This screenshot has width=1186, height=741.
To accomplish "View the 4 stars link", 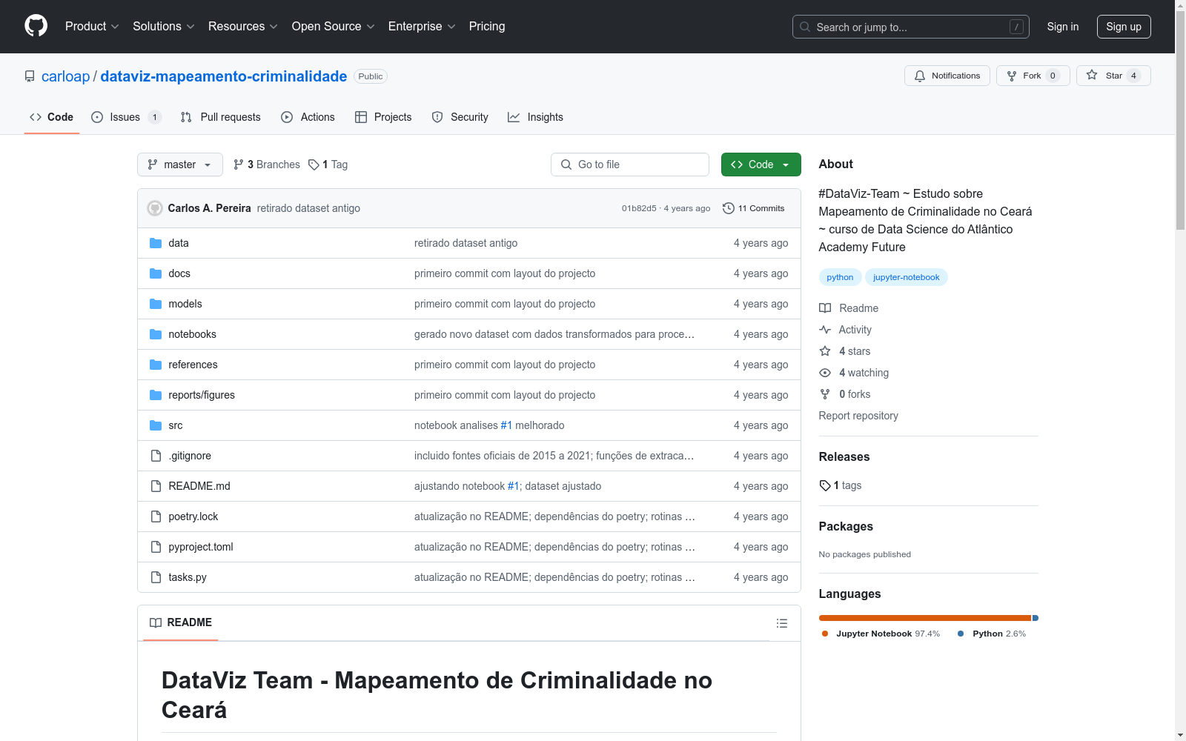I will pyautogui.click(x=845, y=351).
